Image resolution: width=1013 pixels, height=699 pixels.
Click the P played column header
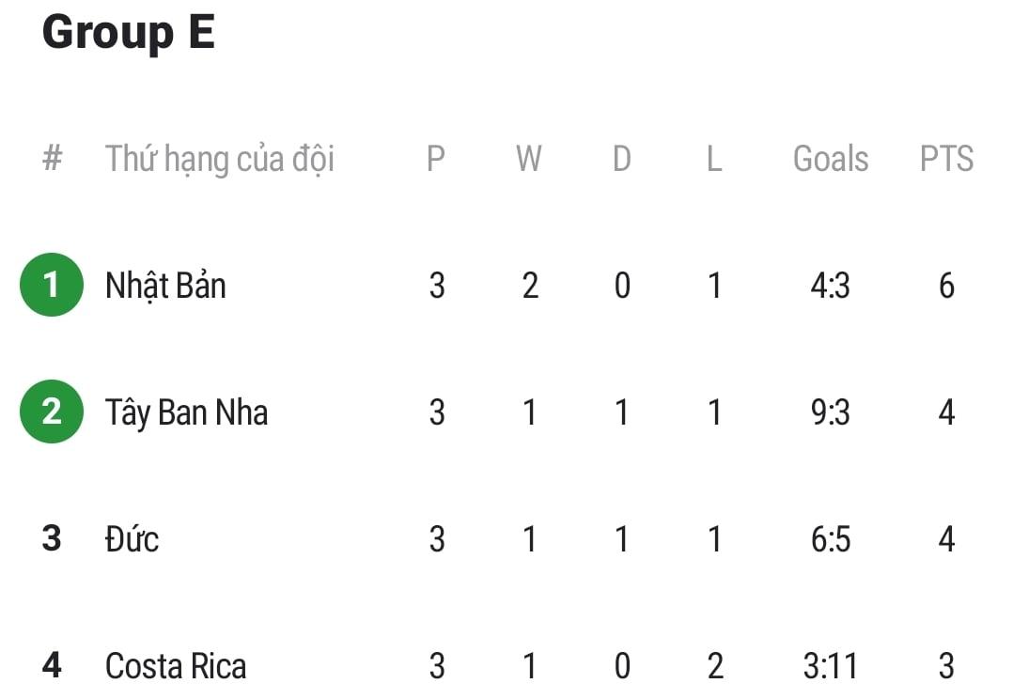436,159
